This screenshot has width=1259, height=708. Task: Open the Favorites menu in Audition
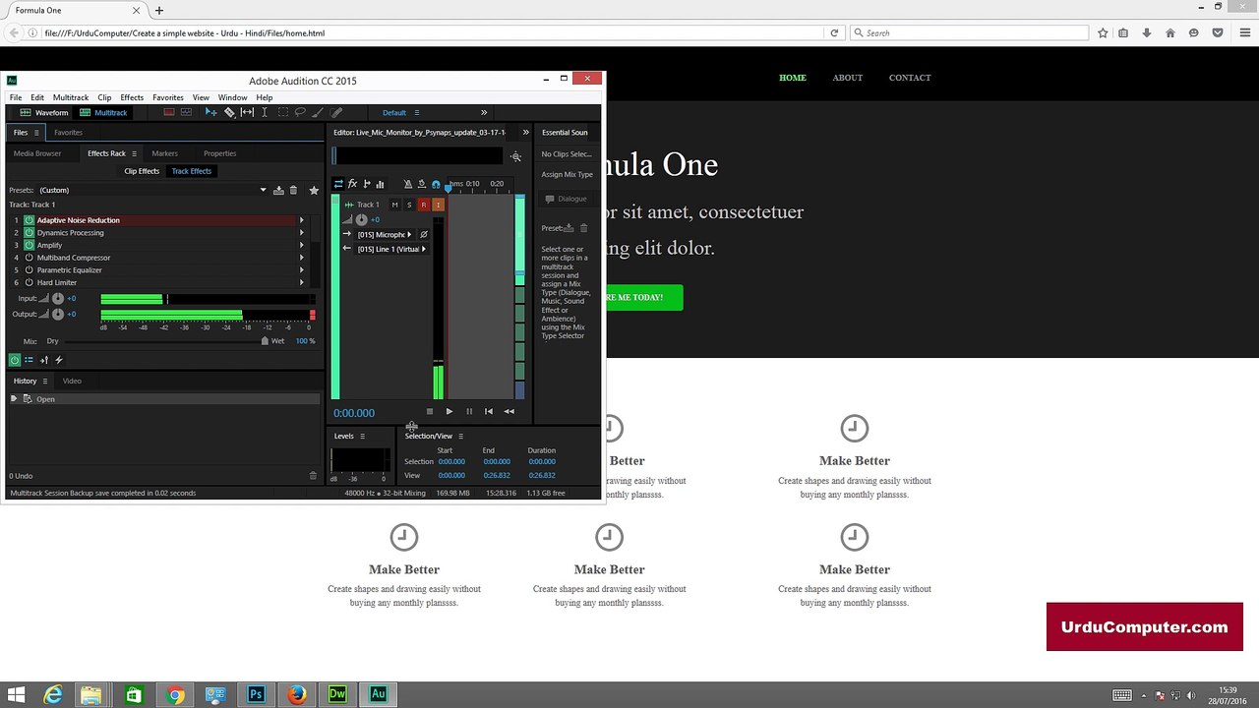coord(168,97)
